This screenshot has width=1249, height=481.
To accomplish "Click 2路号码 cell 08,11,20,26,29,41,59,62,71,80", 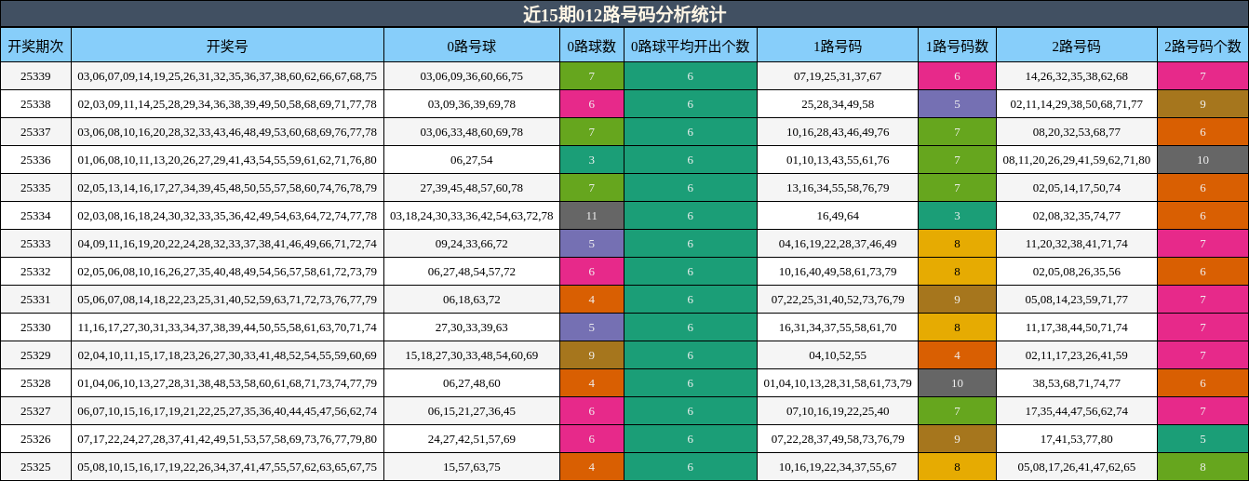I will (x=1077, y=160).
